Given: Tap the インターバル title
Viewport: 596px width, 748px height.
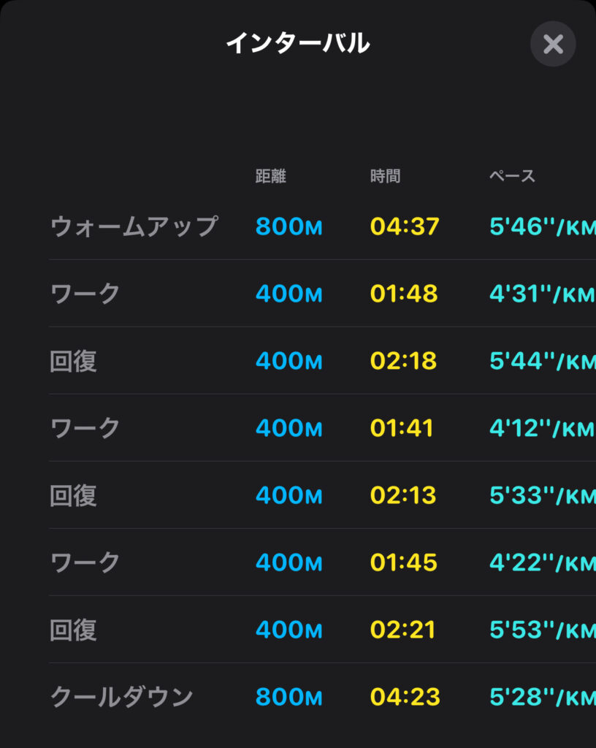Looking at the screenshot, I should click(297, 43).
